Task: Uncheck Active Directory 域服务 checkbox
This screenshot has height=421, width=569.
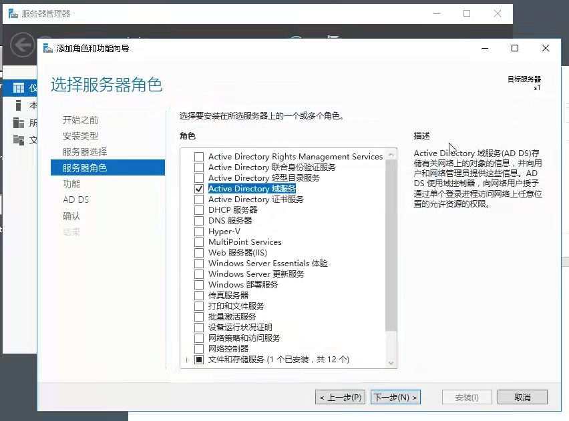Action: point(199,189)
